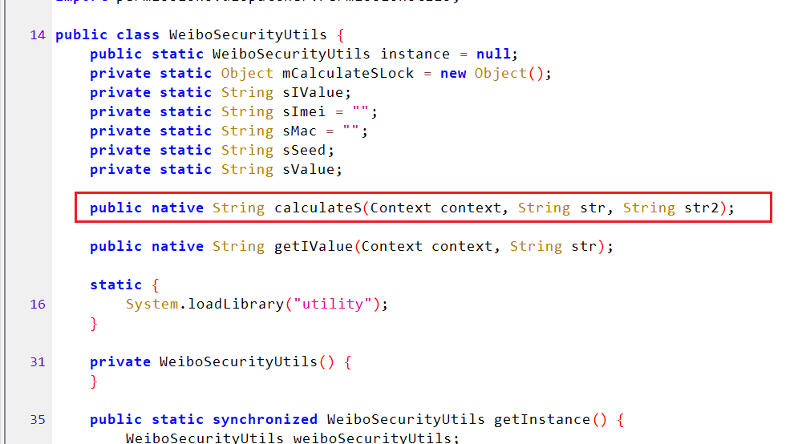Click loadLibrary method call
Screen dimensions: 802x444
pyautogui.click(x=235, y=304)
